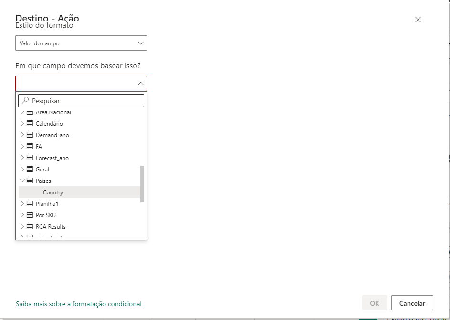Expand the Forecast_ano table
Image resolution: width=450 pixels, height=320 pixels.
tap(22, 158)
